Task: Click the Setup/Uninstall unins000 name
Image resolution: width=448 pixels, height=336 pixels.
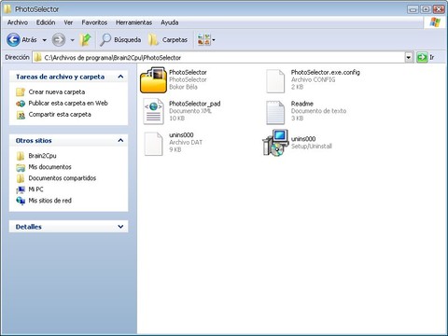Action: click(x=303, y=139)
